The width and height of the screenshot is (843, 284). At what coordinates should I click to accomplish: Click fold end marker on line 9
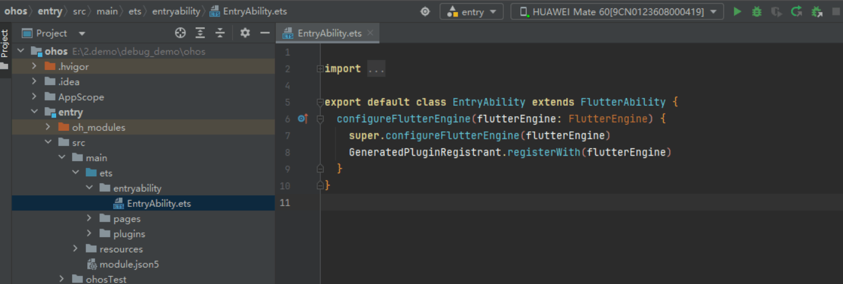pos(320,168)
